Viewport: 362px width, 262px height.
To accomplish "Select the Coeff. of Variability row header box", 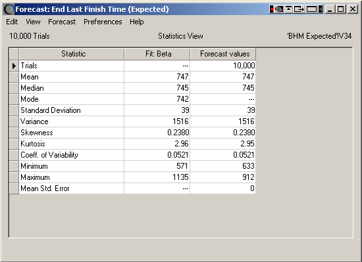I will (14, 155).
